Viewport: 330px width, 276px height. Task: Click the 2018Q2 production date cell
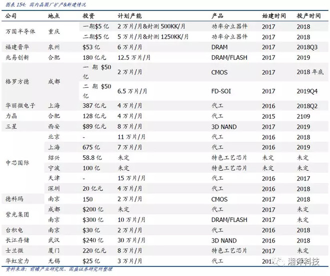pos(307,106)
